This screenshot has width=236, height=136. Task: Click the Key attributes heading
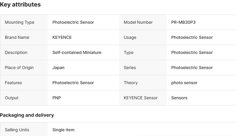click(20, 5)
